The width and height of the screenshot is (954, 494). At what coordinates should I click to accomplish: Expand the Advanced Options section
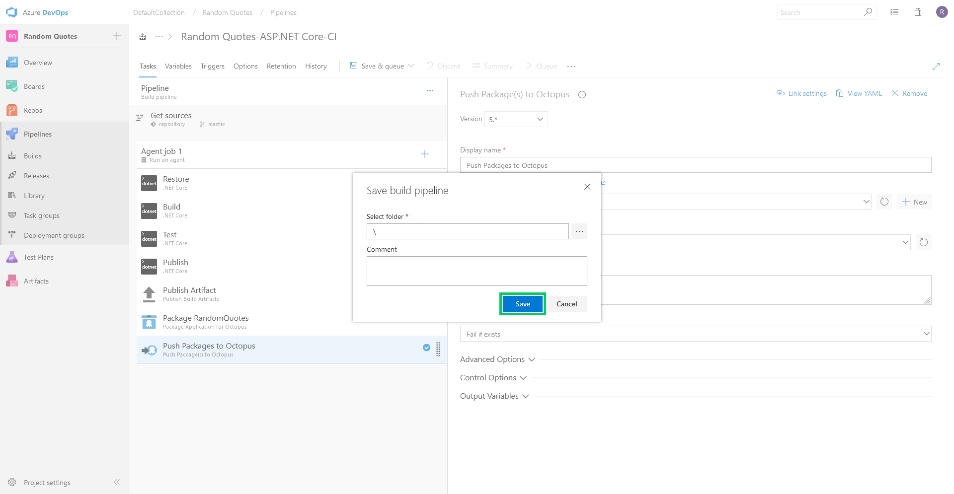497,359
